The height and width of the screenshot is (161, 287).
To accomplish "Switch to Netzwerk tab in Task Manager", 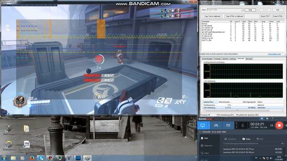I will point(241,59).
